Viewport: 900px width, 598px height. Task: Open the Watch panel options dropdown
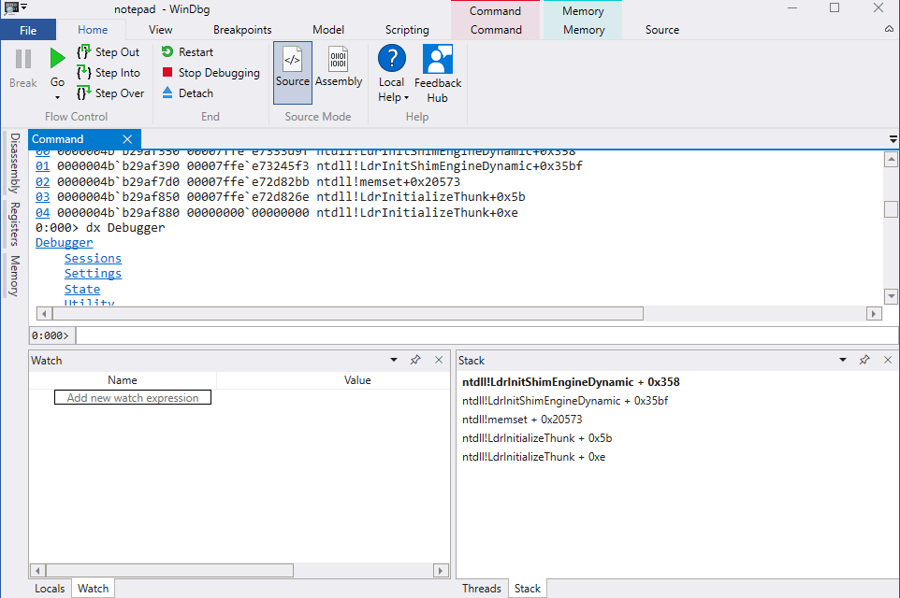pyautogui.click(x=394, y=360)
